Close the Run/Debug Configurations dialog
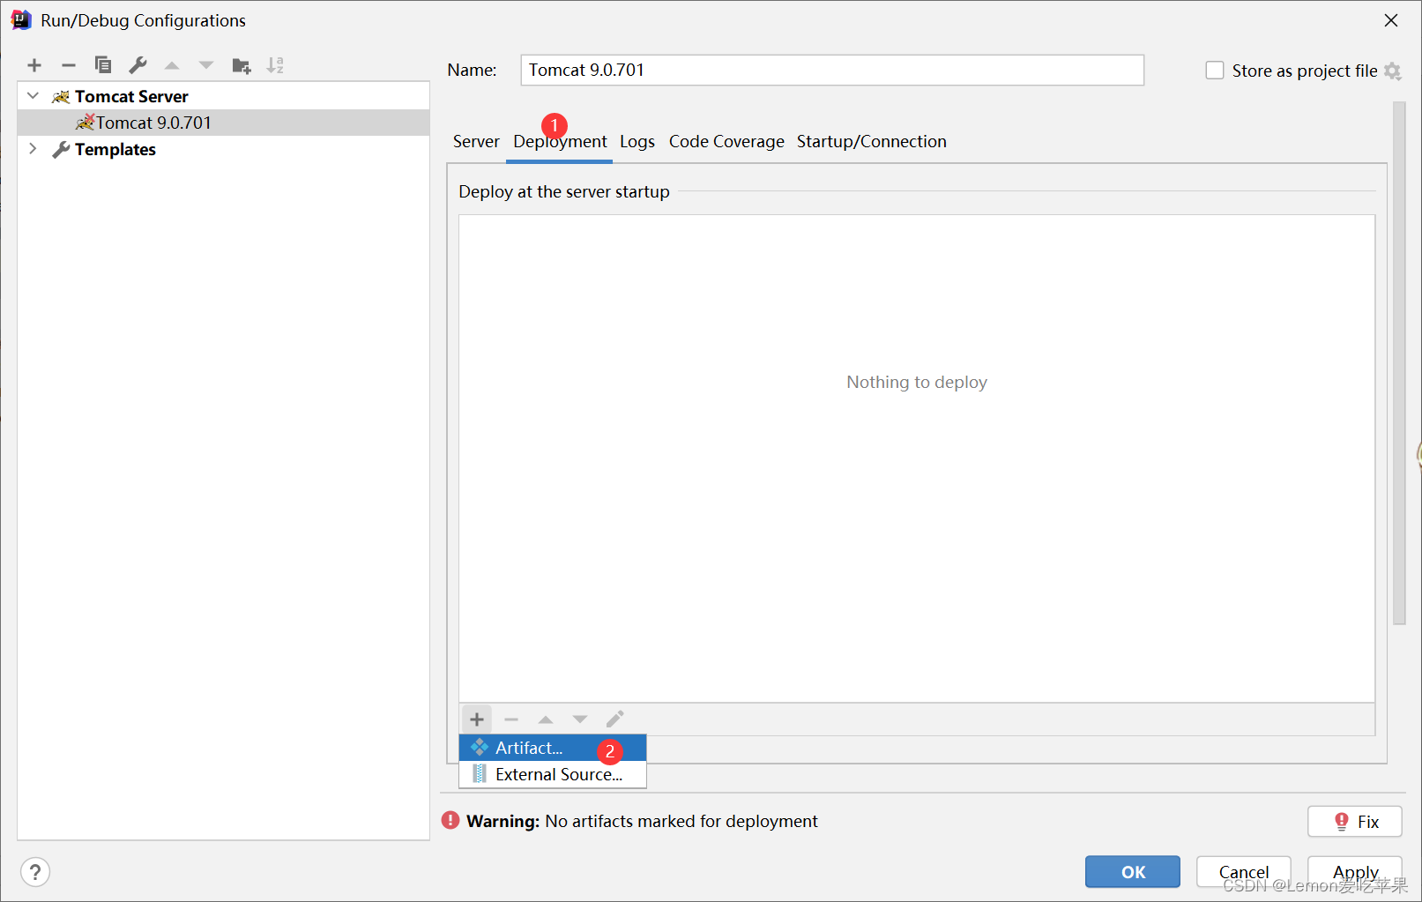The height and width of the screenshot is (902, 1422). point(1391,20)
